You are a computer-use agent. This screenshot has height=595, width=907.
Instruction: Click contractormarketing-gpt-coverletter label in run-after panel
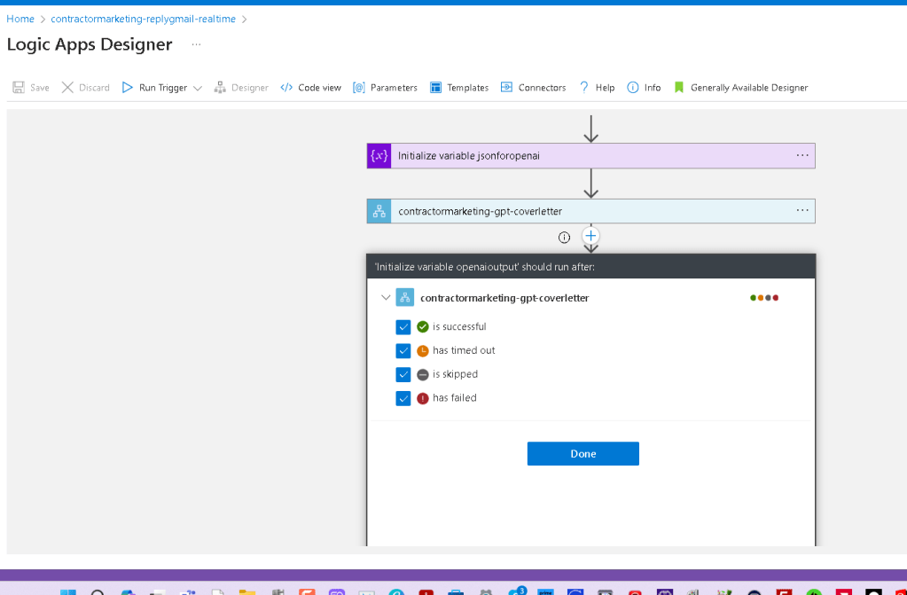point(504,298)
